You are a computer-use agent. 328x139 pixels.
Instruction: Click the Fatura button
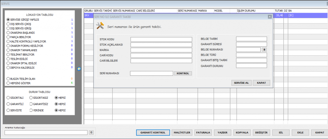pos(203,132)
